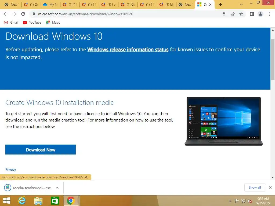Click the scrollbar up arrow
Screen dimensions: 275x206
pyautogui.click(x=273, y=30)
